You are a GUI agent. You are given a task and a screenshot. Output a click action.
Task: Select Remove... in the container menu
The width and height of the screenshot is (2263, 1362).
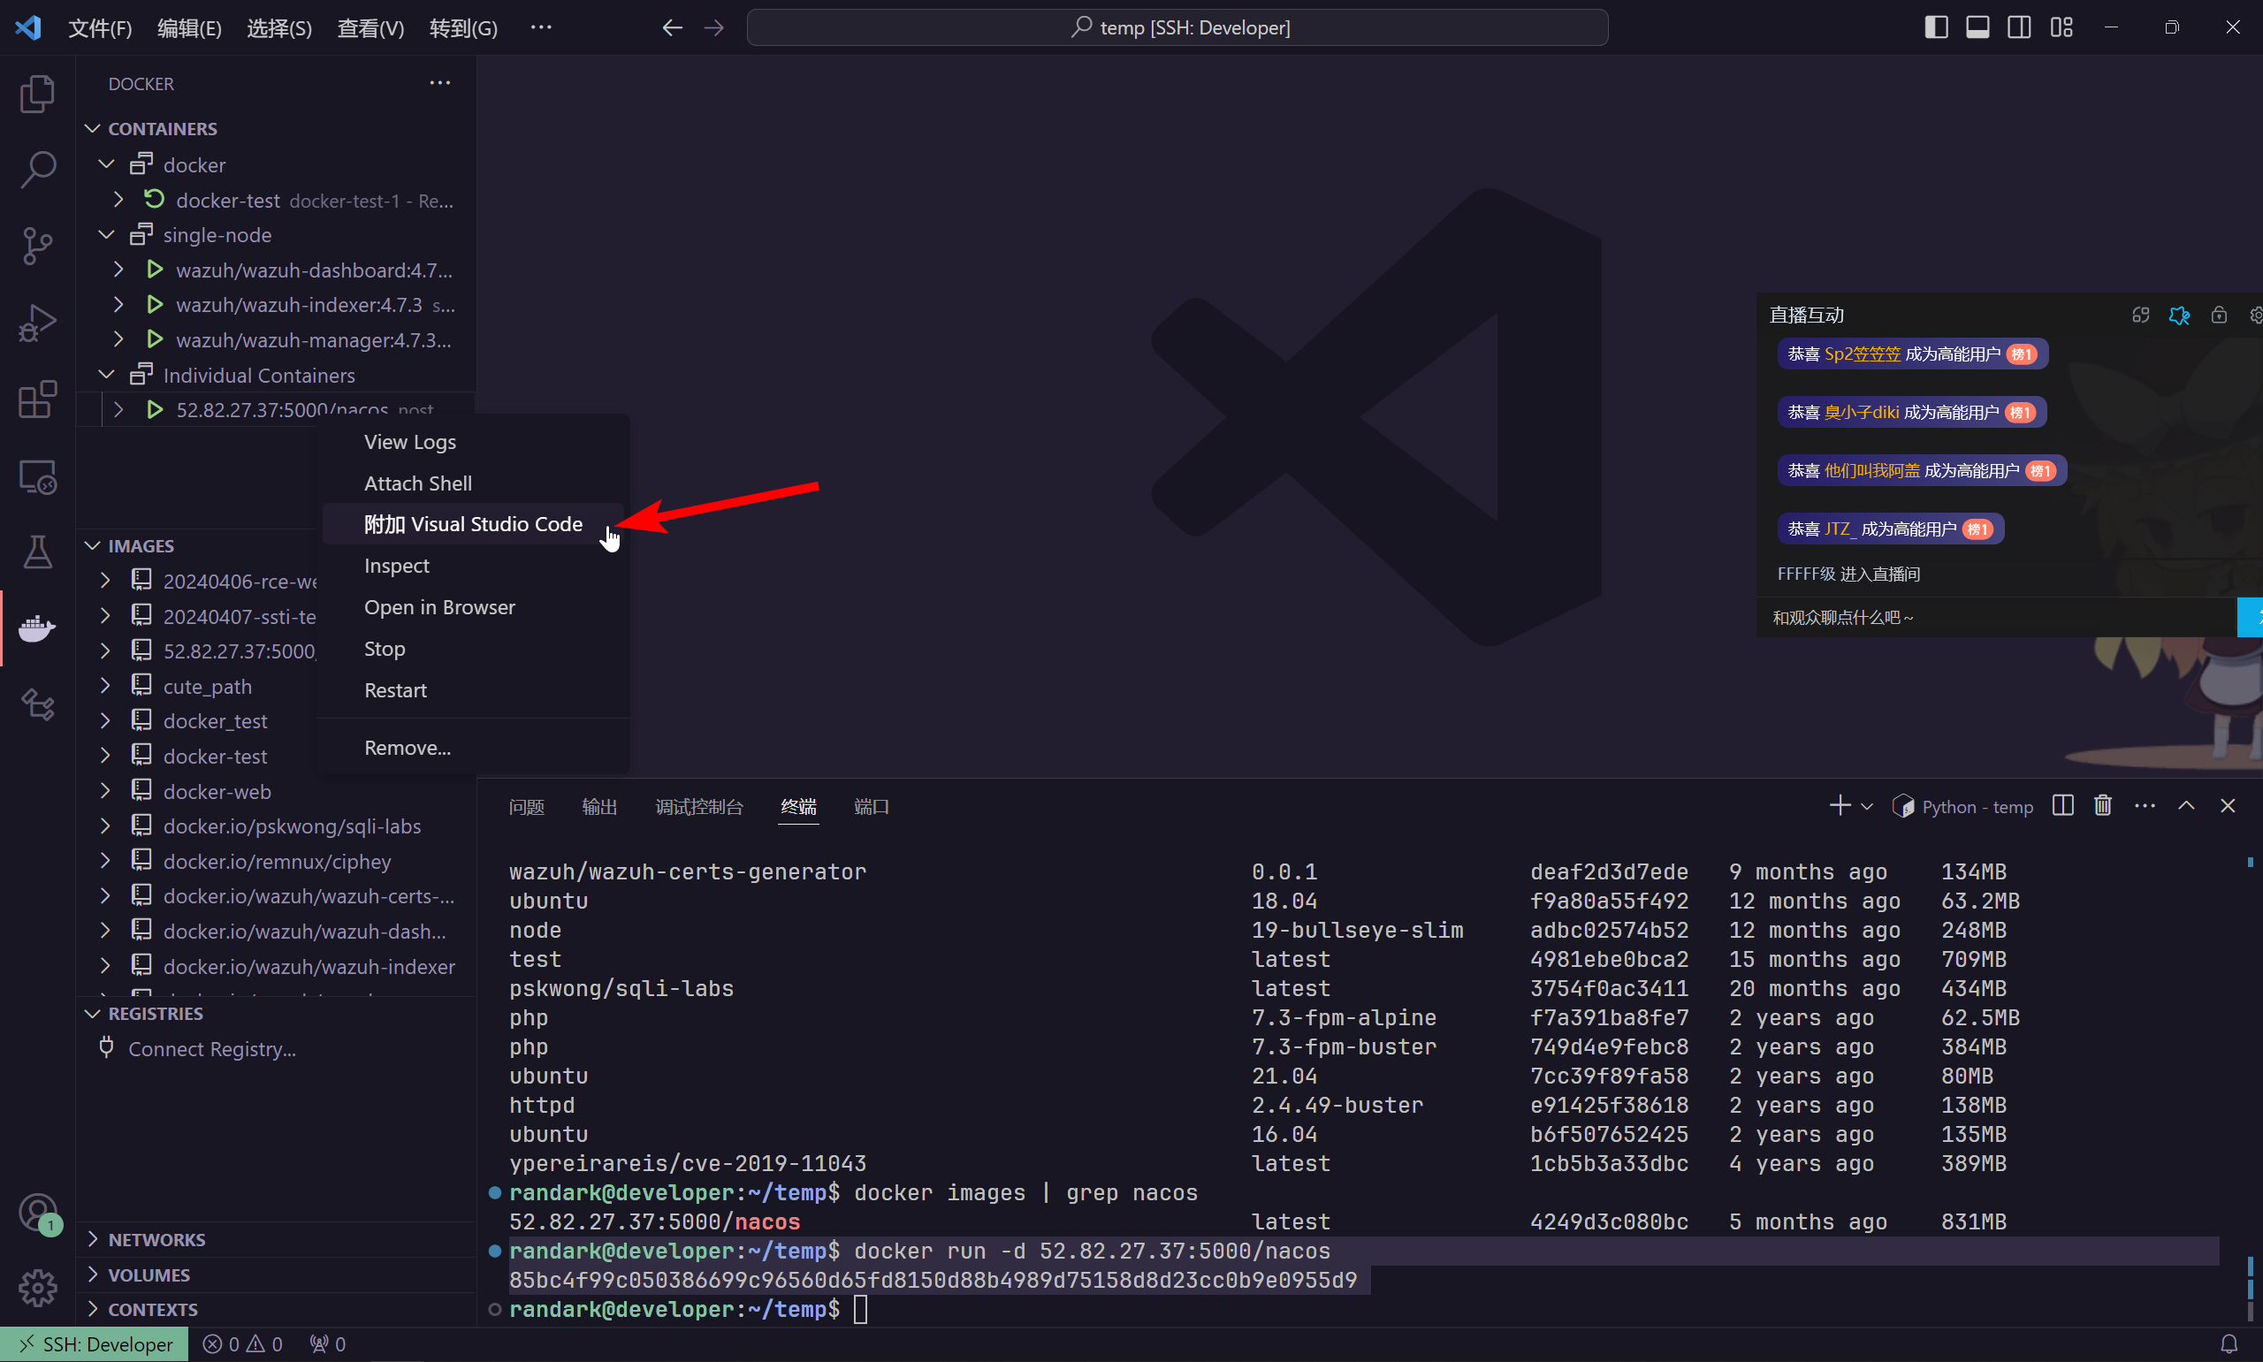pyautogui.click(x=473, y=747)
